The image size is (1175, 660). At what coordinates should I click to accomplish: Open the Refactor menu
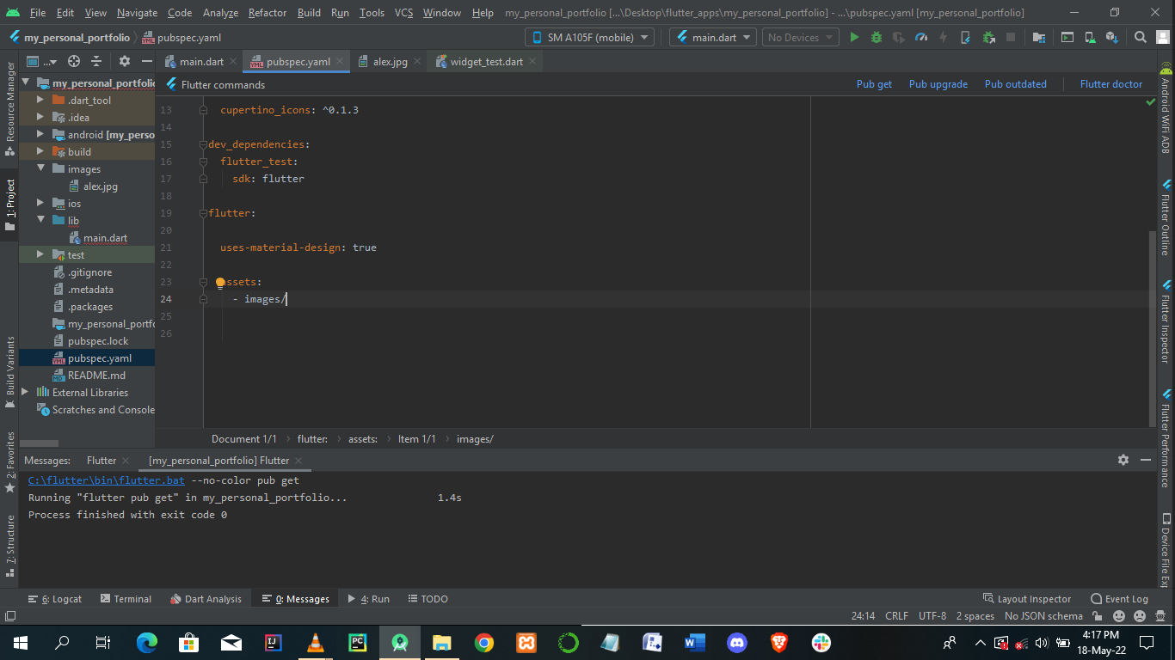pos(268,13)
